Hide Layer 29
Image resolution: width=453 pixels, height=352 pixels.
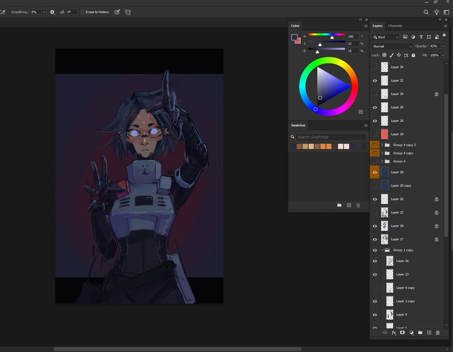pos(374,108)
